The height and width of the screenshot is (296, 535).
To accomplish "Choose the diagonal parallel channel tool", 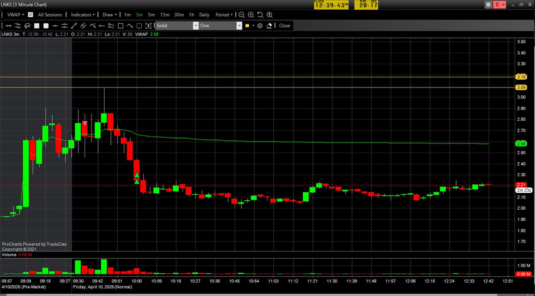I will coord(83,25).
